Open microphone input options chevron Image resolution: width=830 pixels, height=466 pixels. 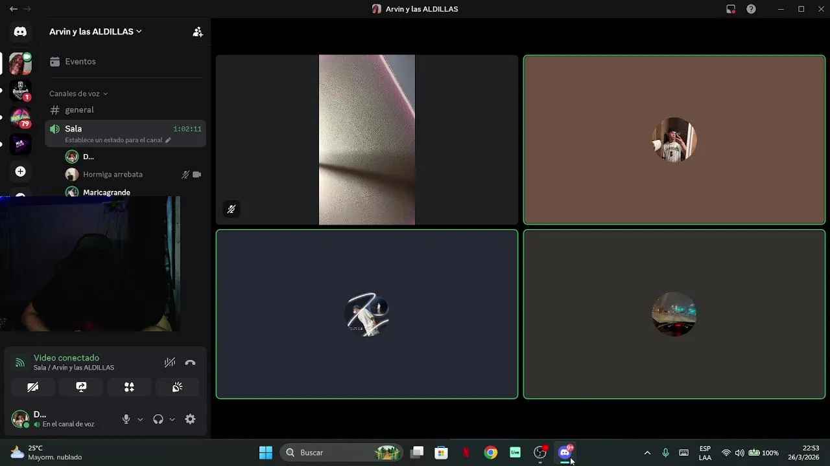click(x=140, y=419)
